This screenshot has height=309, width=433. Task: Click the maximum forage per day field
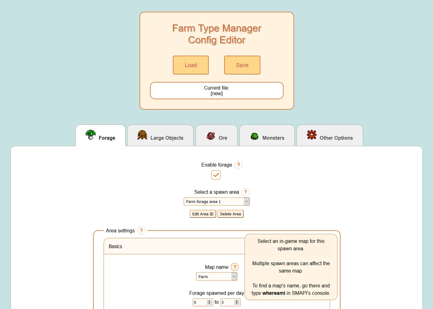[228, 303]
